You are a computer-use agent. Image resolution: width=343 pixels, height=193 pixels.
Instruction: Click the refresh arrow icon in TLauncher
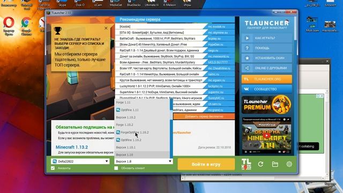coord(260,164)
